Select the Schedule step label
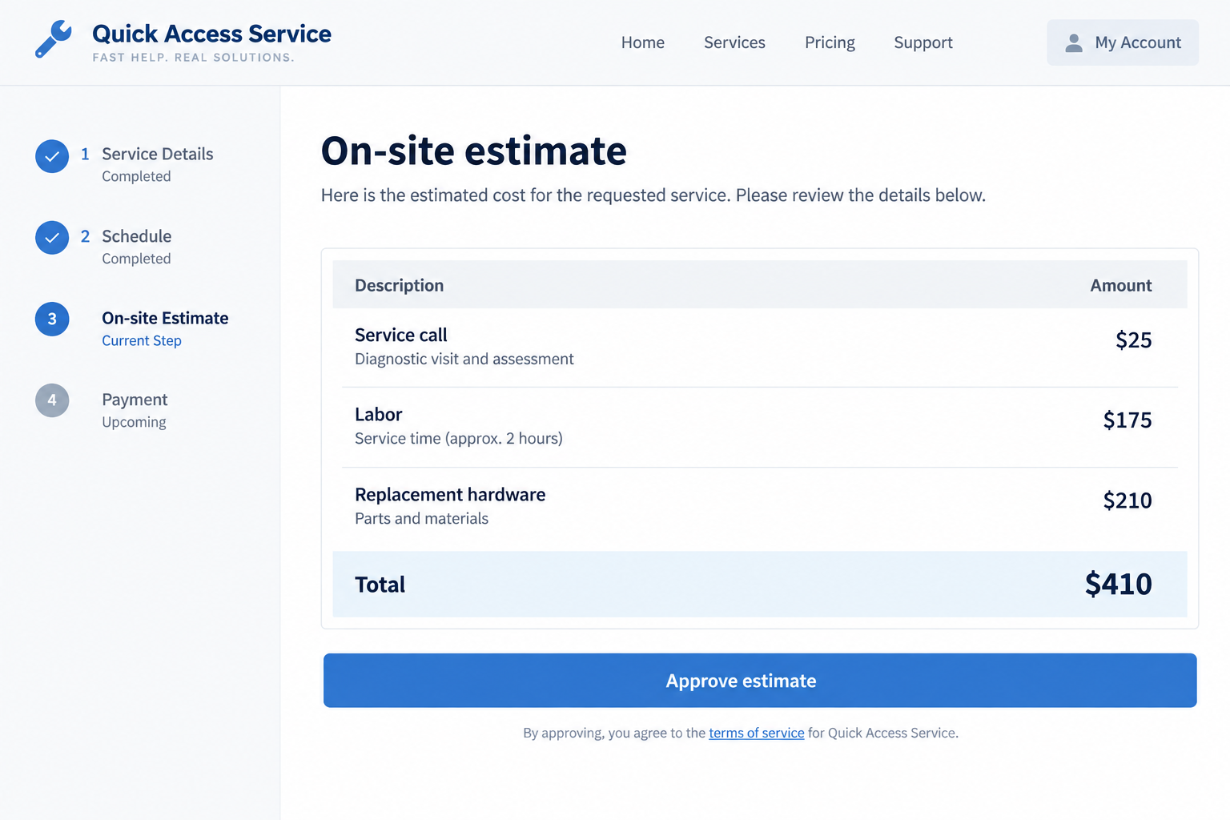1230x820 pixels. pyautogui.click(x=137, y=236)
